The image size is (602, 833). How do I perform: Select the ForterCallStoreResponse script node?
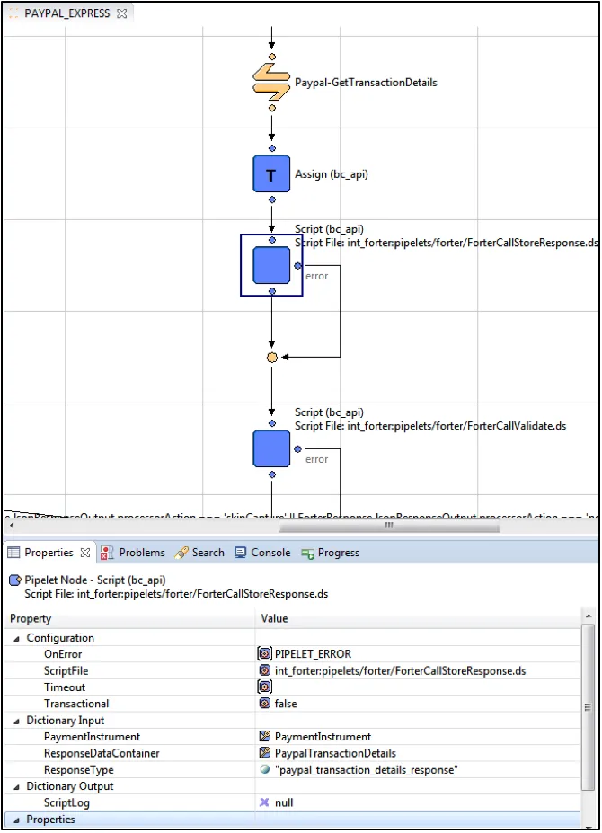click(x=271, y=265)
